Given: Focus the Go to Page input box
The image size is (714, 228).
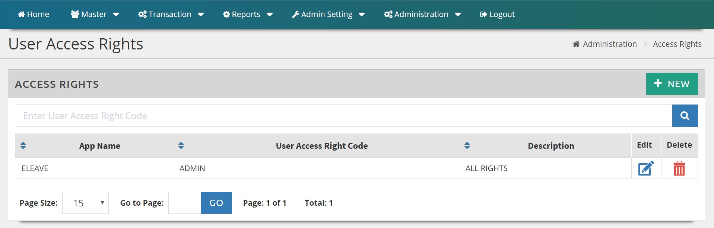Looking at the screenshot, I should click(185, 203).
